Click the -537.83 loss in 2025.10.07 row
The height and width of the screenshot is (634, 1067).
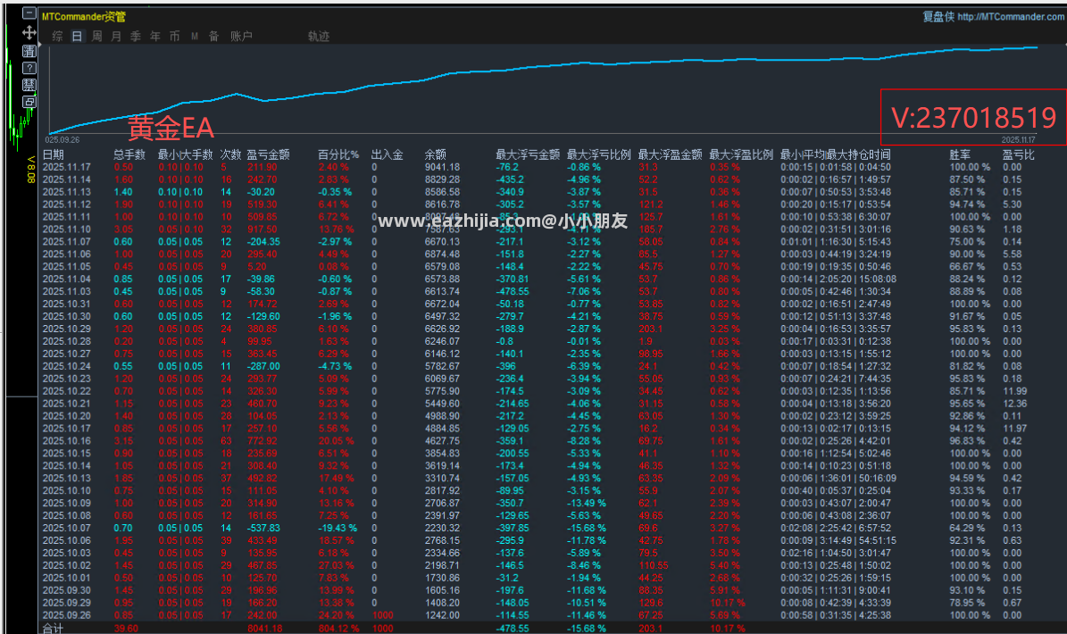[263, 528]
